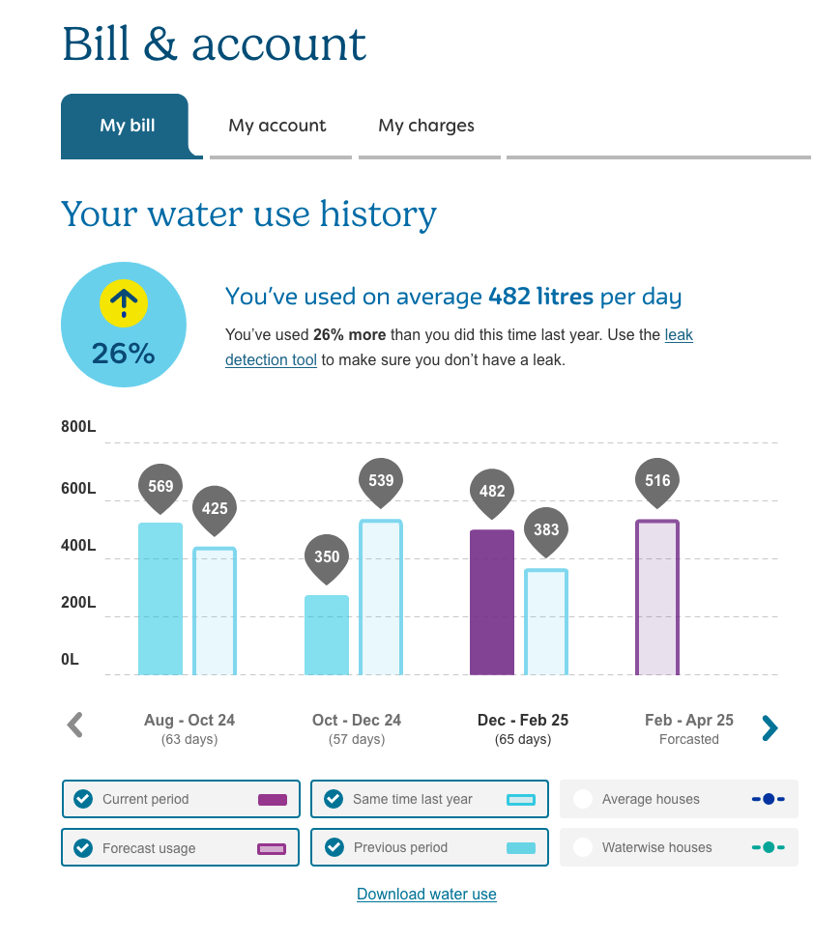
Task: Click the 569 litres marker pin
Action: (x=160, y=487)
